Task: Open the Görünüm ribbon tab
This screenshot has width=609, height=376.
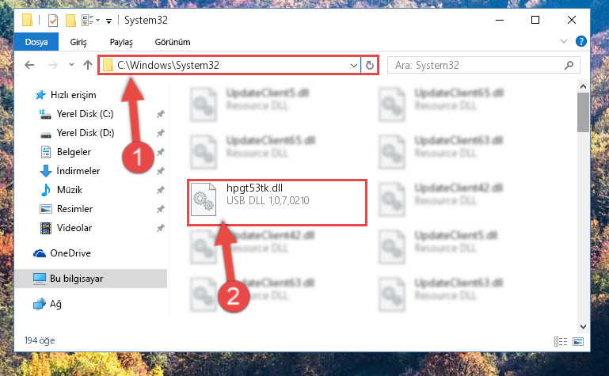Action: 173,42
